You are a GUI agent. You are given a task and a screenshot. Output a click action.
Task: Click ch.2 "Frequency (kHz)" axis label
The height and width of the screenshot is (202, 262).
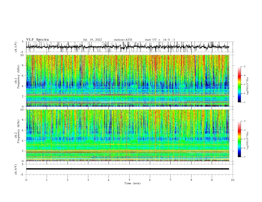click(x=19, y=131)
